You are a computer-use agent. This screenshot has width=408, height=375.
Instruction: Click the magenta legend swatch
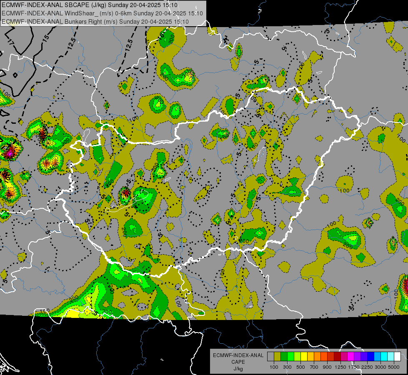[x=351, y=356]
